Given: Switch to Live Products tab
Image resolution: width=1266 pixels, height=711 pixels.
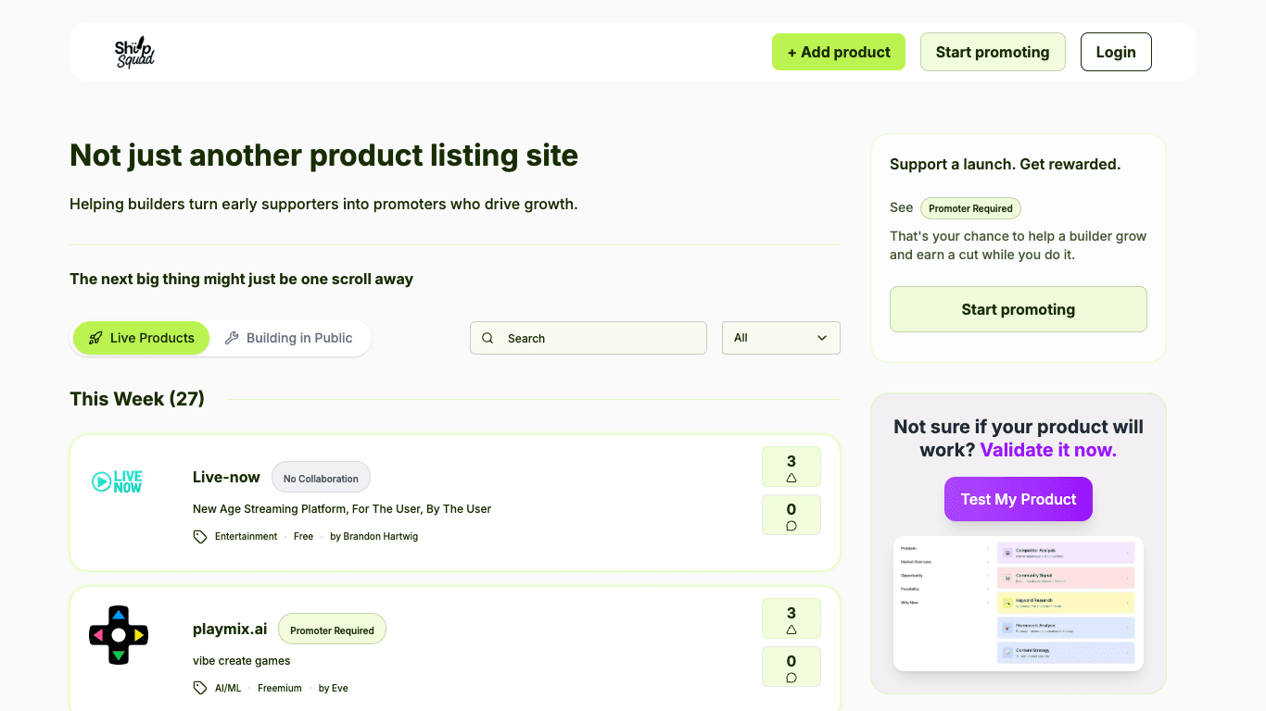Looking at the screenshot, I should click(141, 338).
